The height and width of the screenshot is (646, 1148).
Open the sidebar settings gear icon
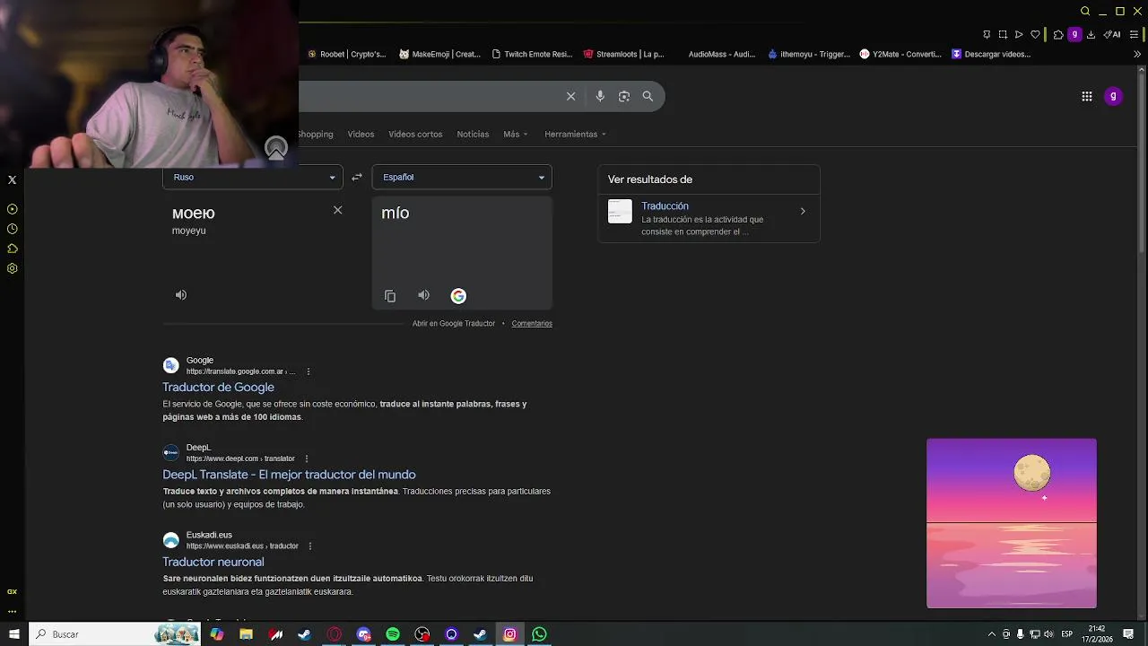[x=12, y=268]
